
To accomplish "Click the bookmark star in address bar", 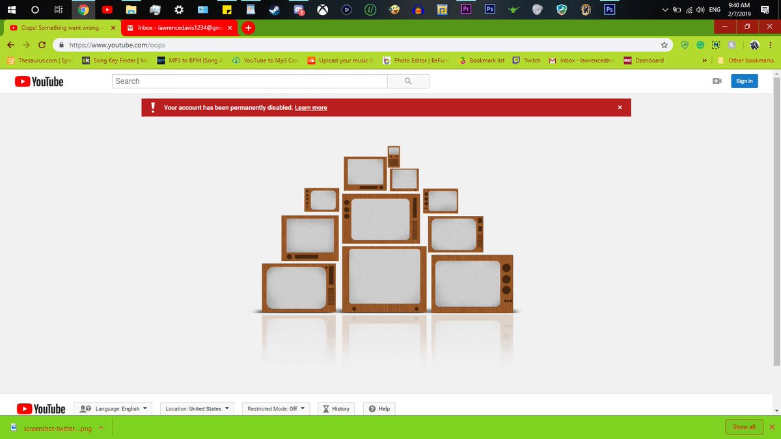I will click(664, 46).
